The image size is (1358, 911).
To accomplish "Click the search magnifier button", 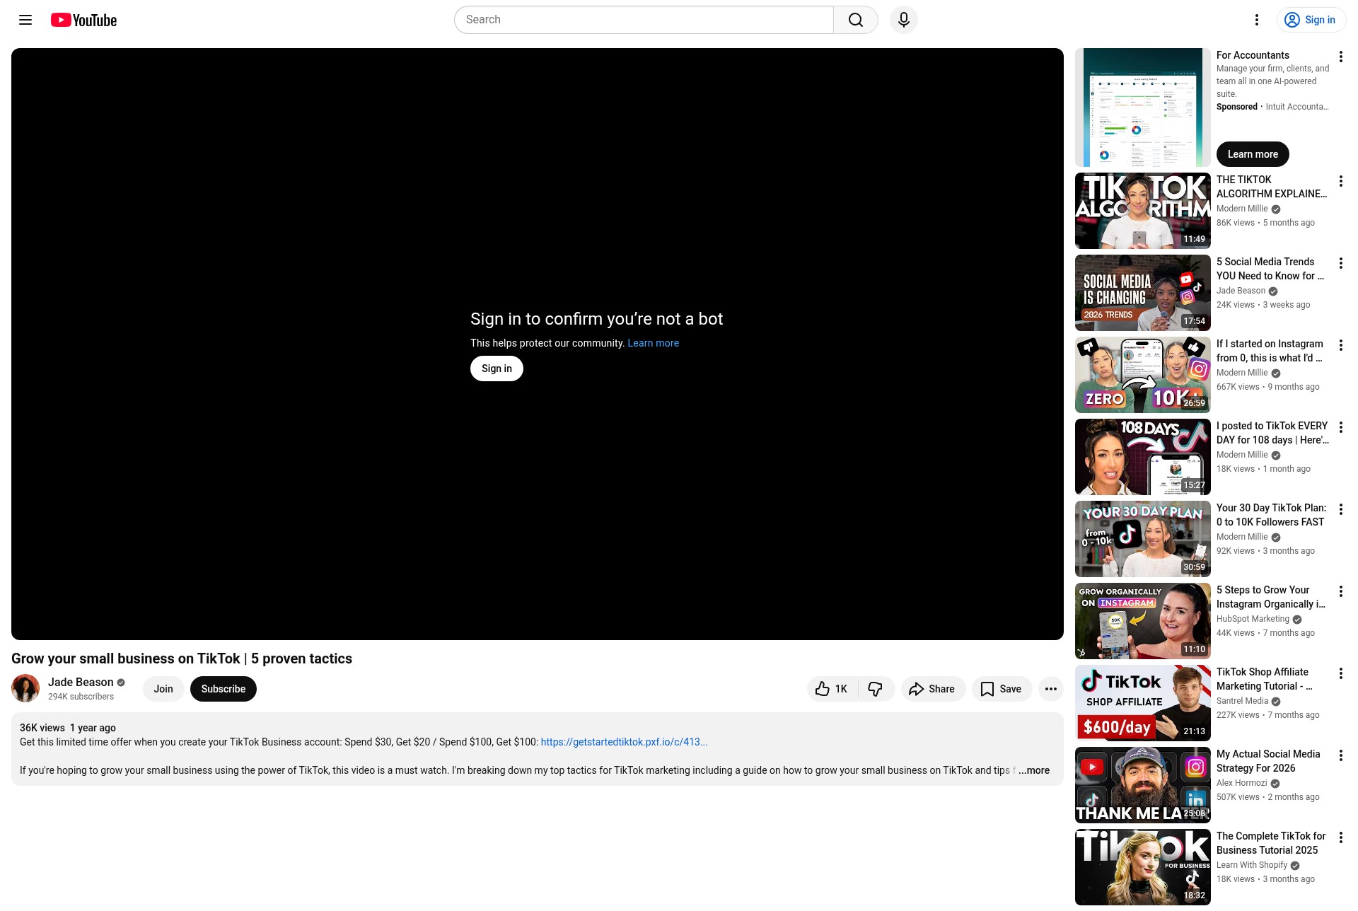I will [856, 20].
